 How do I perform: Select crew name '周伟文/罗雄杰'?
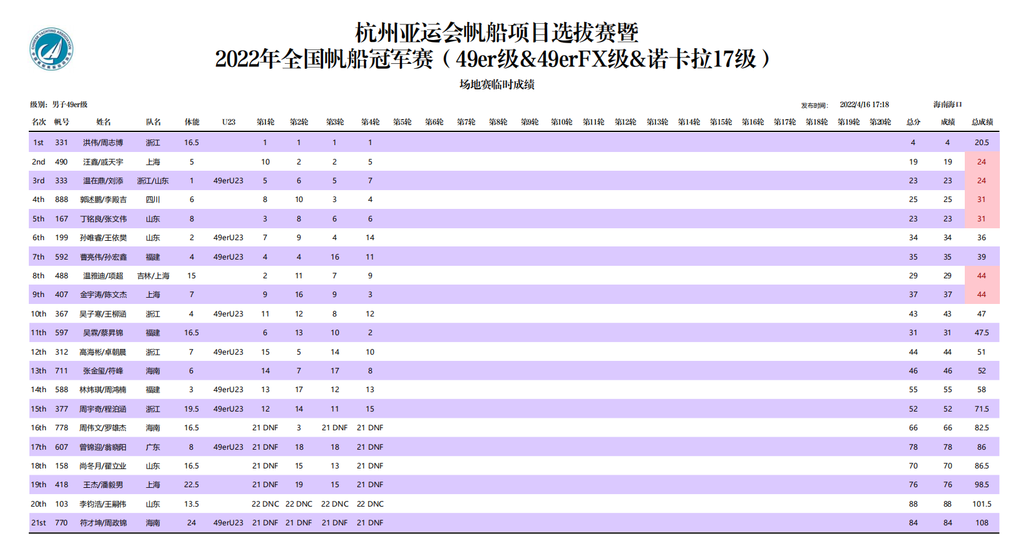pos(103,428)
